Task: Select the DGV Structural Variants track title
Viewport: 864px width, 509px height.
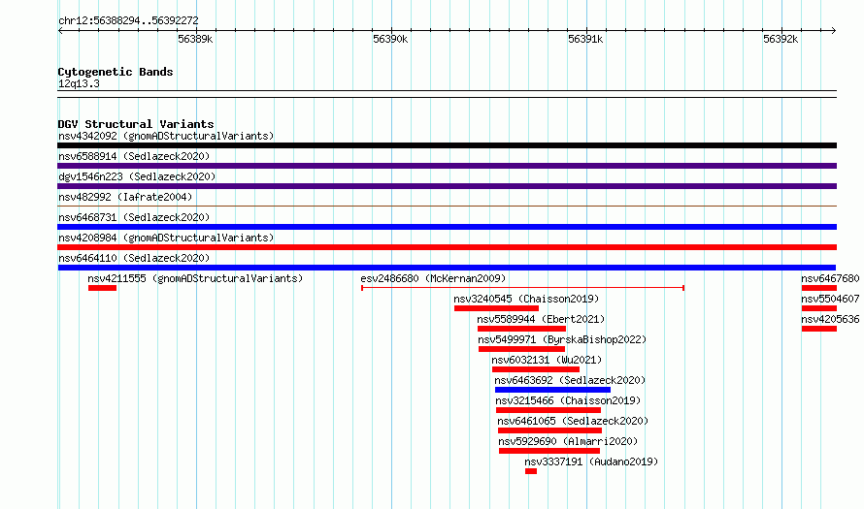Action: [x=136, y=124]
